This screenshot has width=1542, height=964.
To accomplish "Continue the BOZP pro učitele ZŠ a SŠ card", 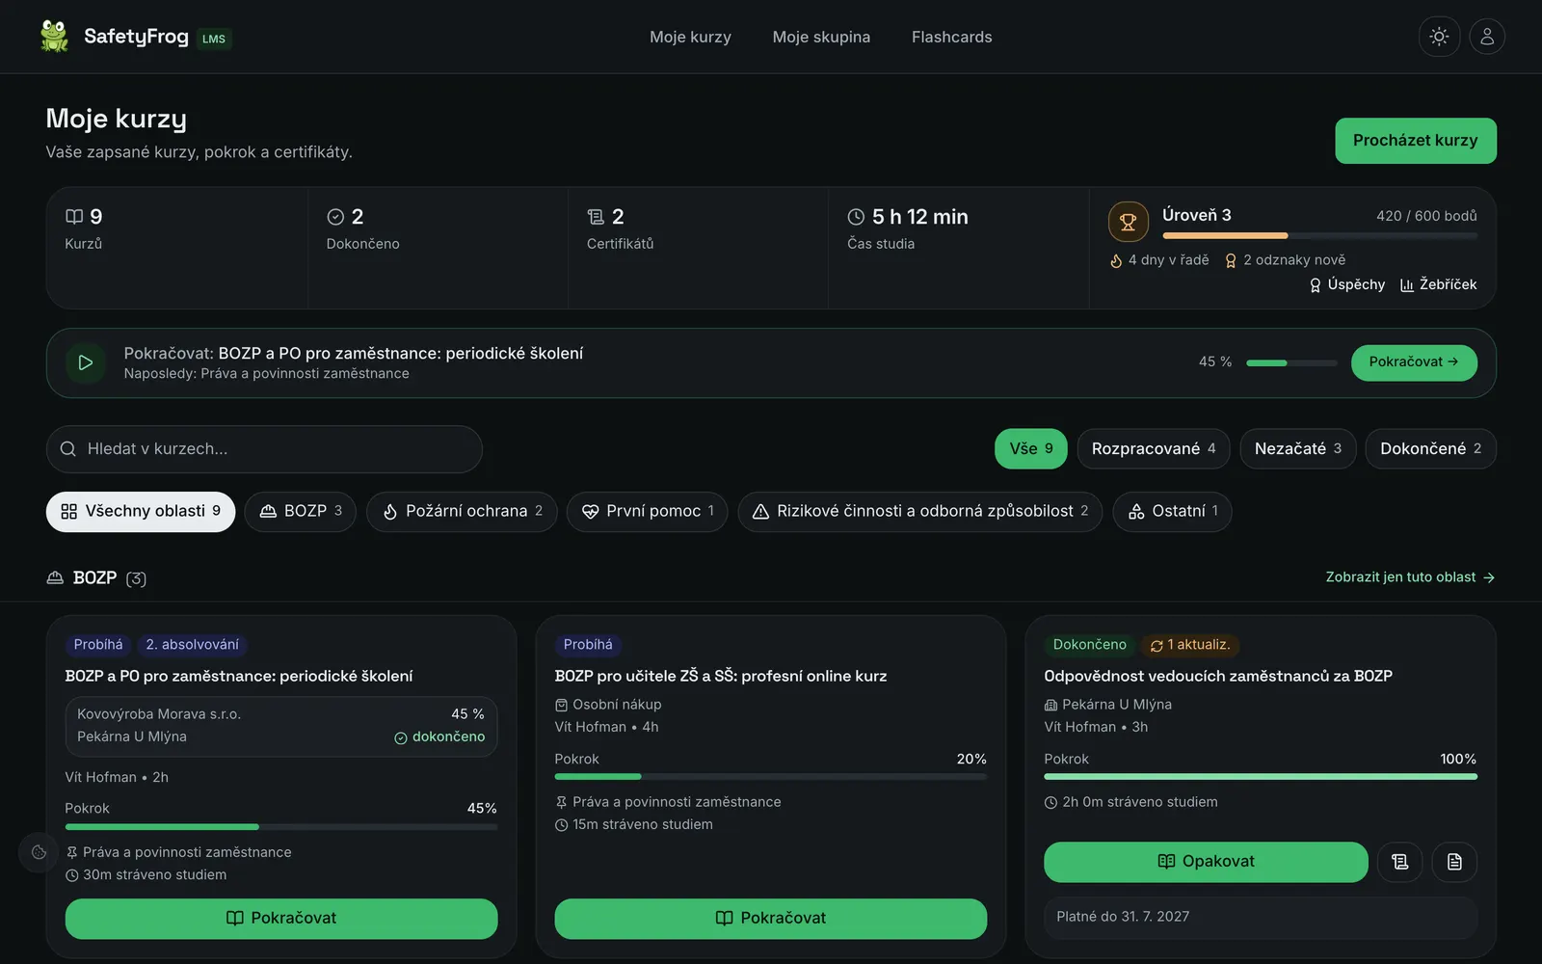I will [771, 919].
